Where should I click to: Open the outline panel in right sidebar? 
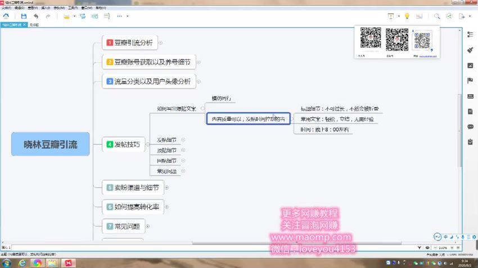pyautogui.click(x=470, y=34)
